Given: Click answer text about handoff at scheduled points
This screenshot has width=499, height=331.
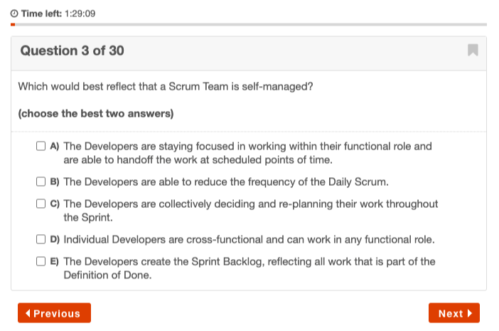Looking at the screenshot, I should click(x=247, y=153).
